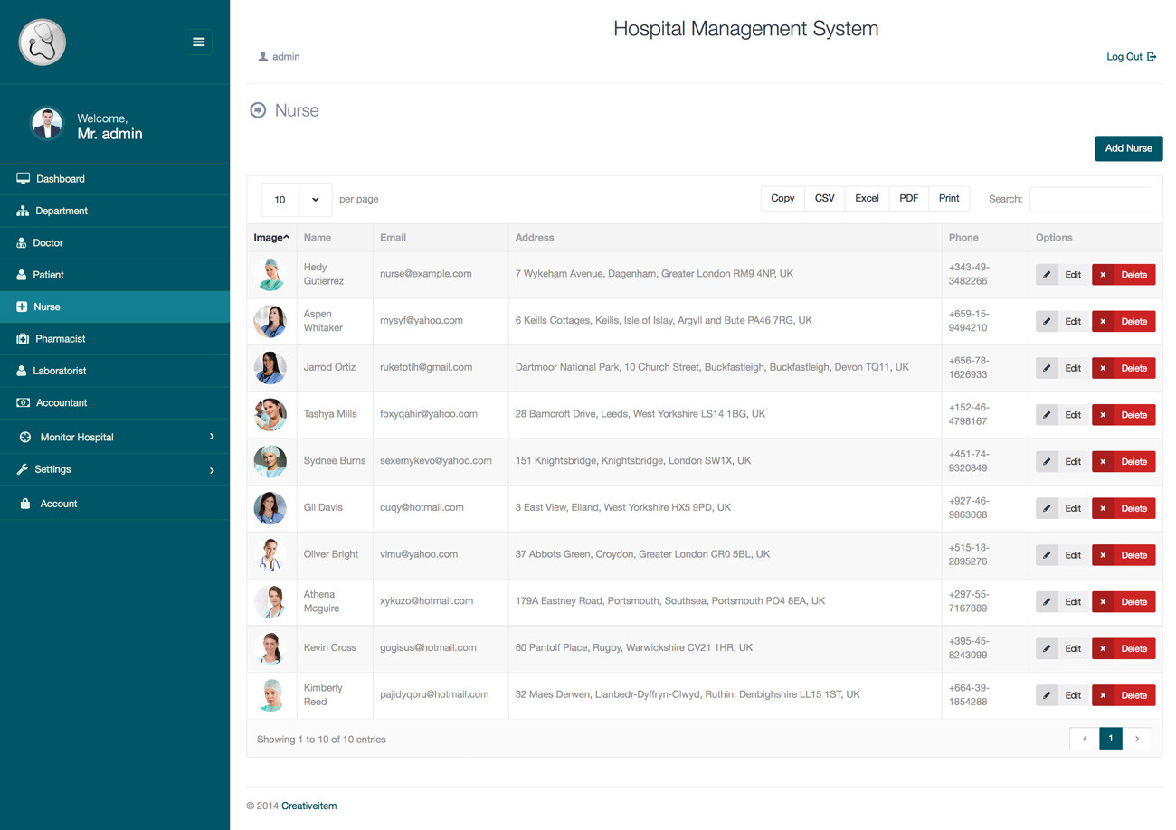Expand the Settings submenu arrow
Viewport: 1176px width, 830px height.
coord(212,470)
